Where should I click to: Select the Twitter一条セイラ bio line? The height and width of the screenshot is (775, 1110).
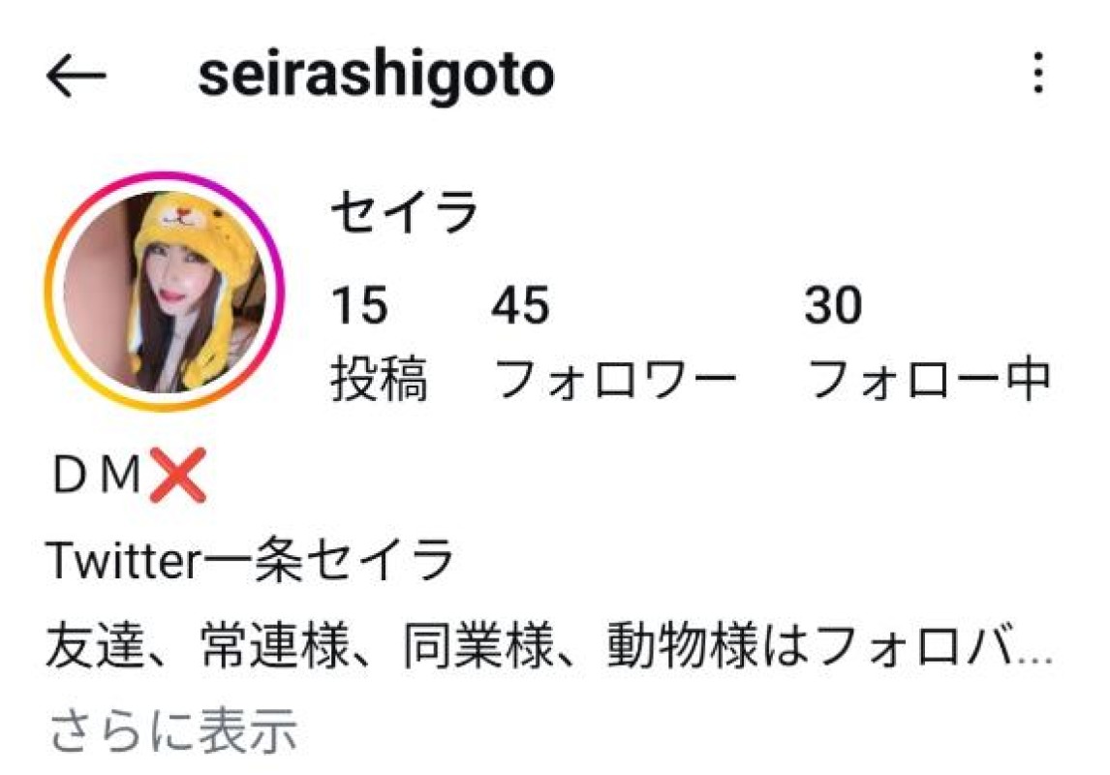[x=249, y=560]
